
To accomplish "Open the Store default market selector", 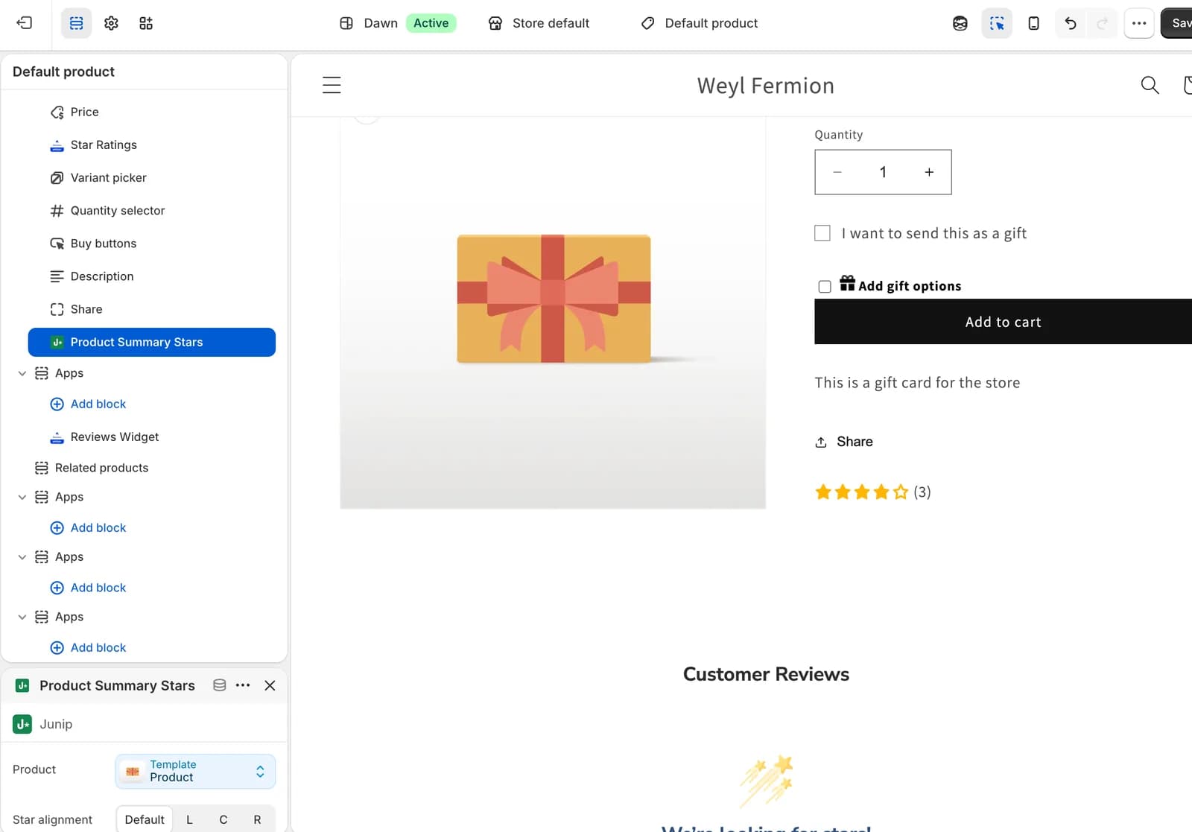I will coord(539,23).
